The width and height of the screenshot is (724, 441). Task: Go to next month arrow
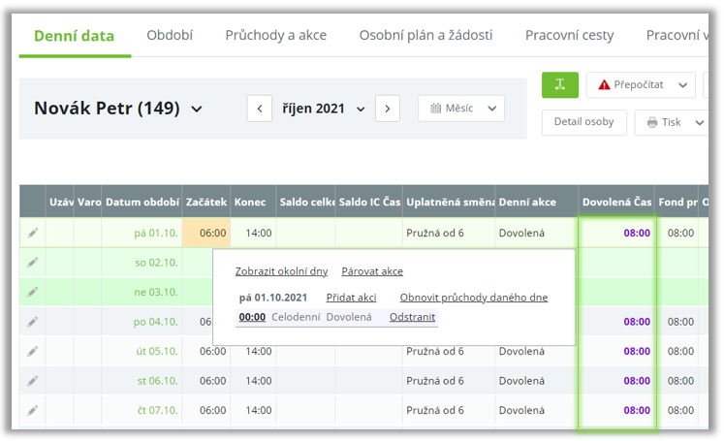pyautogui.click(x=388, y=109)
